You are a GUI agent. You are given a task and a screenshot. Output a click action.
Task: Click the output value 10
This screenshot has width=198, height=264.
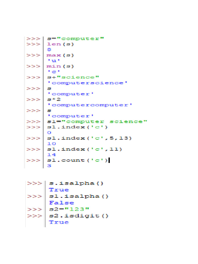[52, 144]
